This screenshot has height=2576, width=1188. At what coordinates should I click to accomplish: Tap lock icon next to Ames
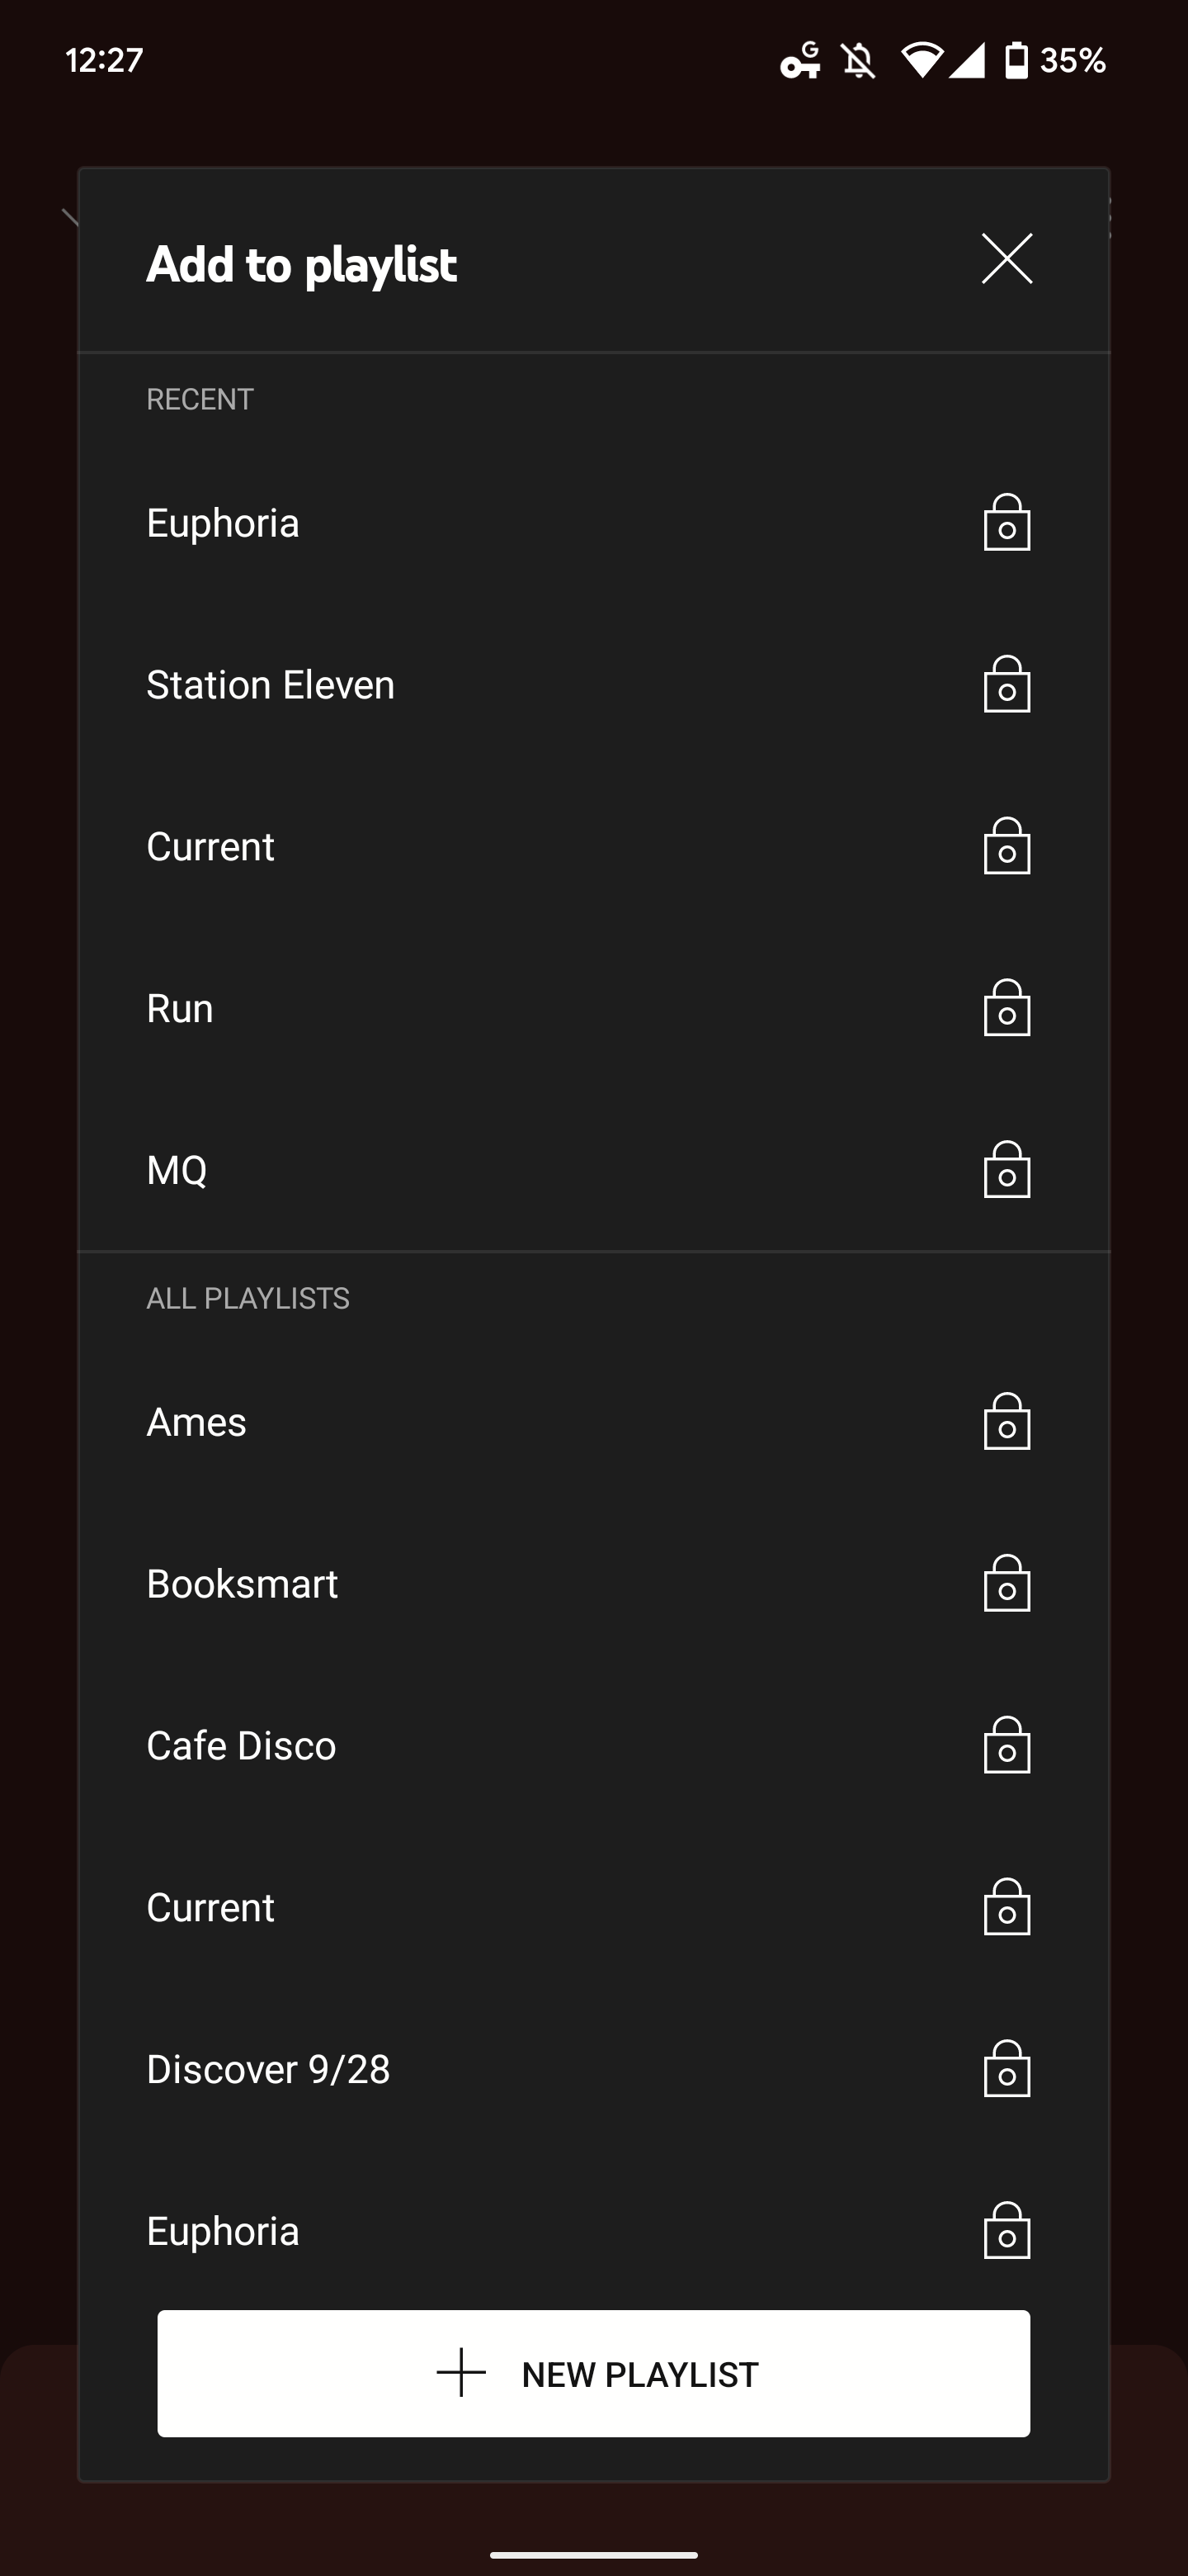[x=1006, y=1422]
